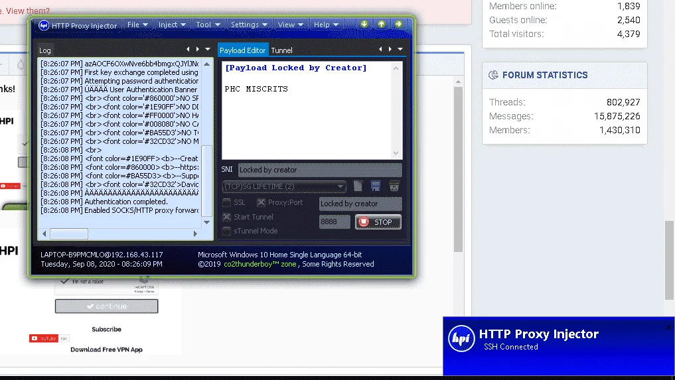The height and width of the screenshot is (380, 675).
Task: Switch to the Payload Editor tab
Action: [x=243, y=50]
